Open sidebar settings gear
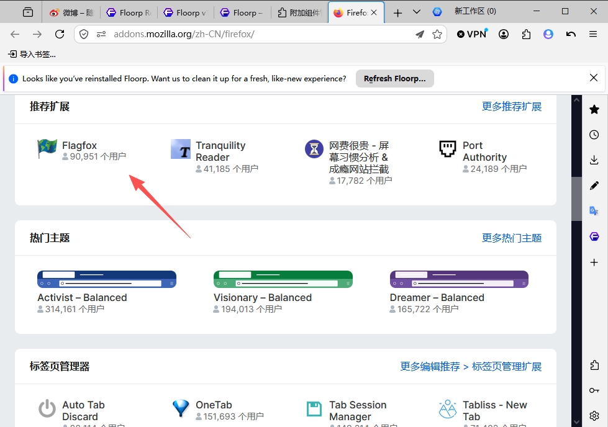This screenshot has width=608, height=427. click(x=594, y=416)
